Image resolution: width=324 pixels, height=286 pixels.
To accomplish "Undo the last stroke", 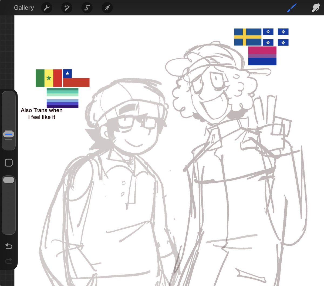I will (x=9, y=246).
